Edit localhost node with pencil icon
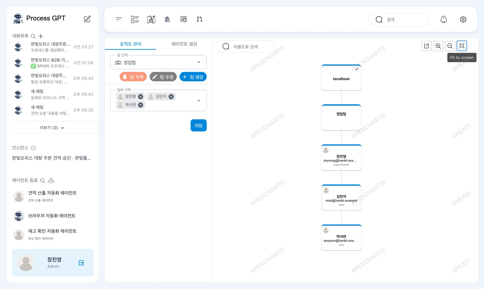 (357, 69)
